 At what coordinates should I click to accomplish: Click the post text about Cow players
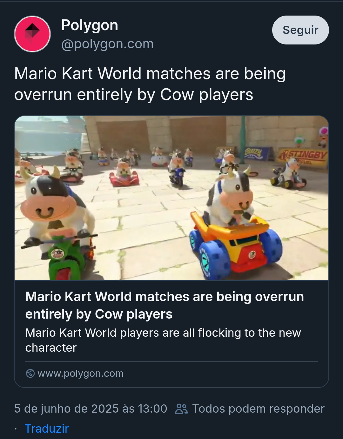pyautogui.click(x=150, y=84)
